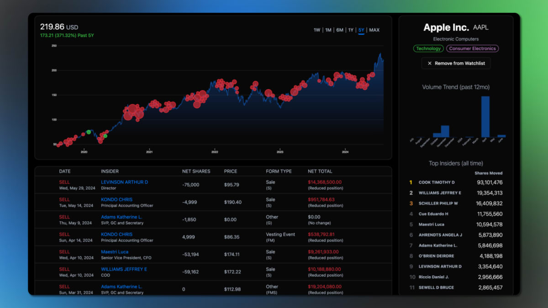The width and height of the screenshot is (548, 308).
Task: Click the NET TOTAL column header
Action: point(320,172)
